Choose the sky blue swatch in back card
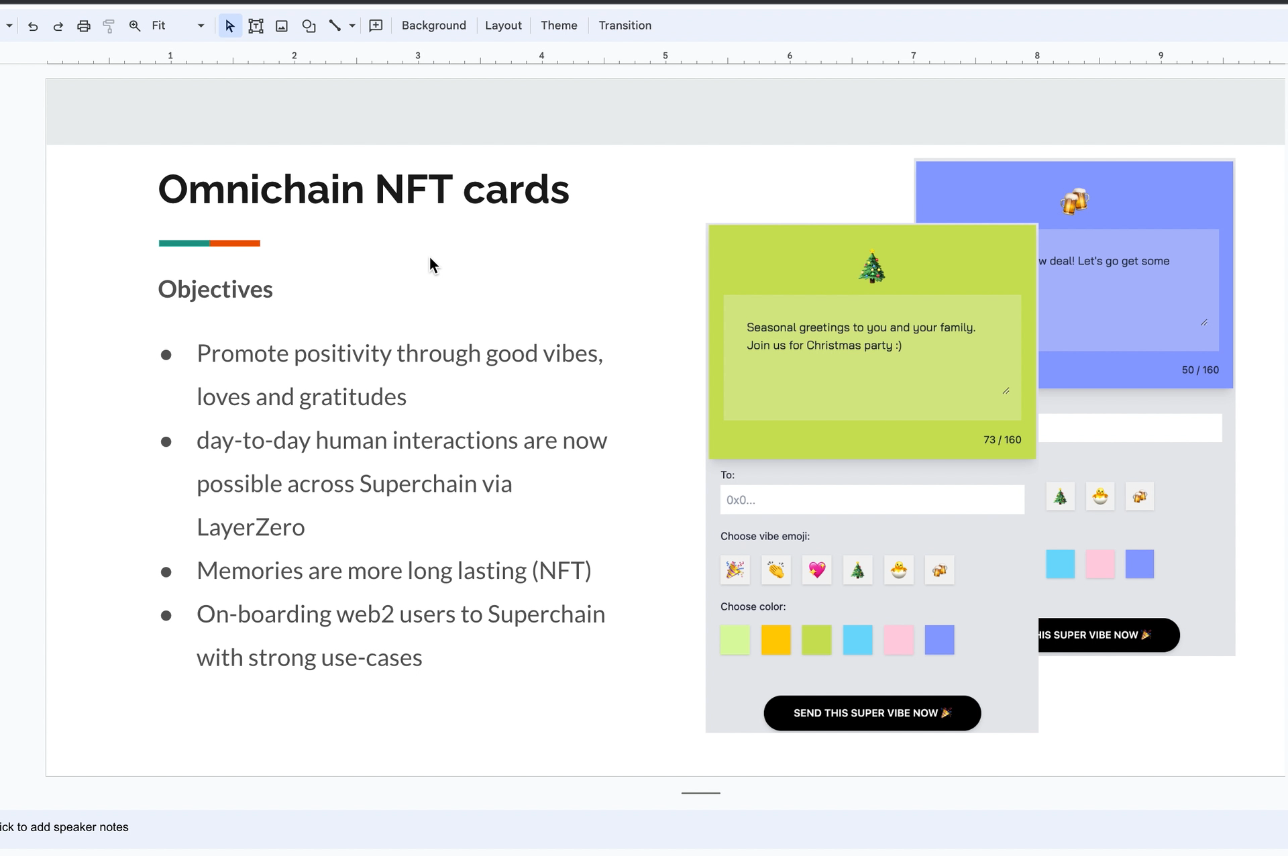Screen dimensions: 1288x856 coord(1061,564)
